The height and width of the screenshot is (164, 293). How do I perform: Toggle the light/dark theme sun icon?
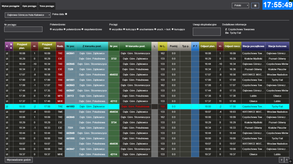(255, 6)
